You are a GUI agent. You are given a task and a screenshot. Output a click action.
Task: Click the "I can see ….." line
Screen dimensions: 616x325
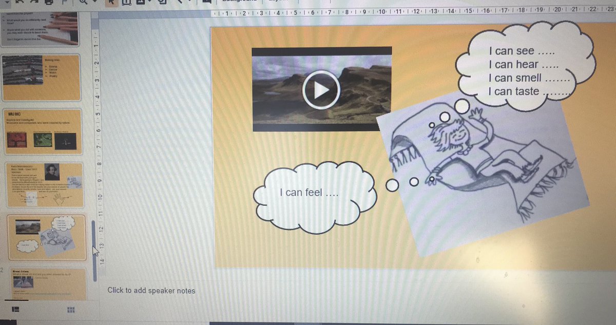pos(523,51)
